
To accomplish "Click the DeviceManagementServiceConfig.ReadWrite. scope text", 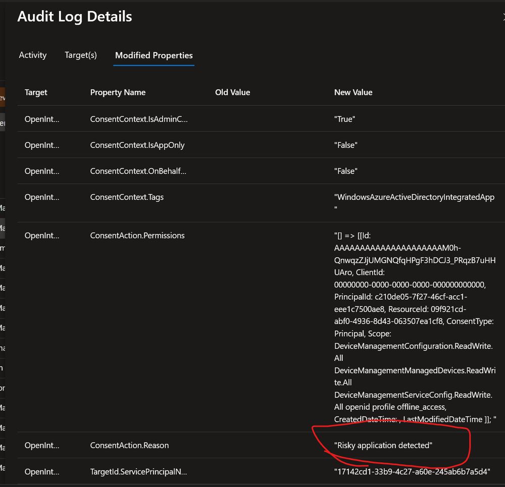I will [413, 395].
